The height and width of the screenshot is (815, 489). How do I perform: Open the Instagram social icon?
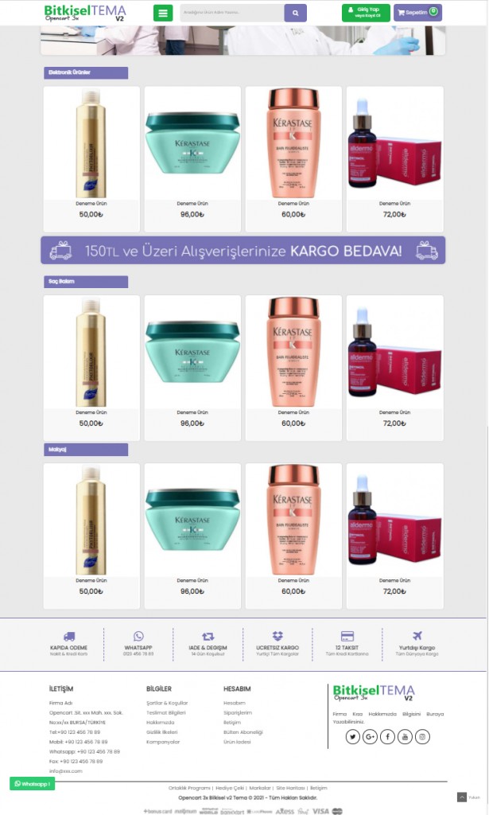tap(422, 736)
